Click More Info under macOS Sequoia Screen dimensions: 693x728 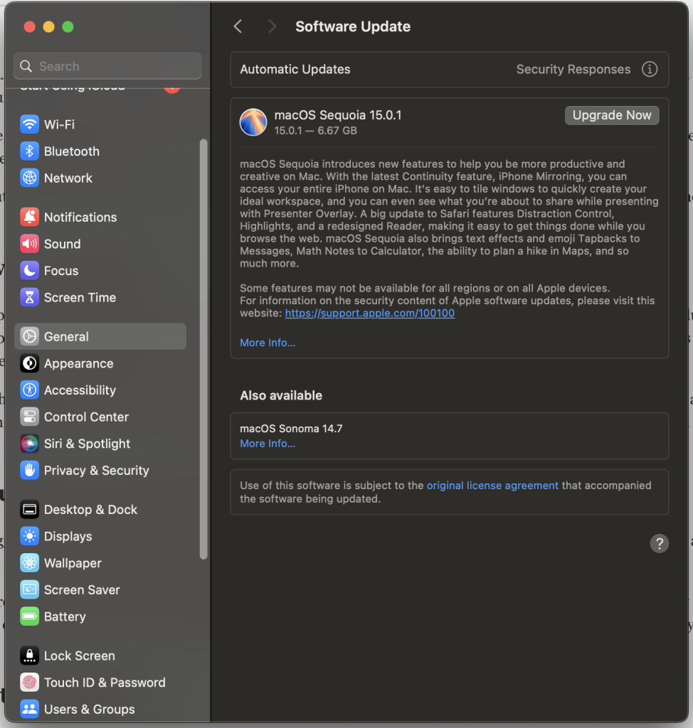pyautogui.click(x=268, y=343)
